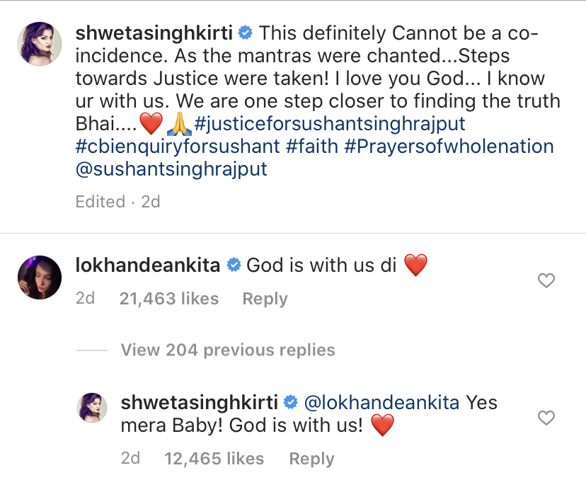Open shwetasinghkirti's profile picture on main post
Image resolution: width=586 pixels, height=492 pixels.
pos(39,44)
